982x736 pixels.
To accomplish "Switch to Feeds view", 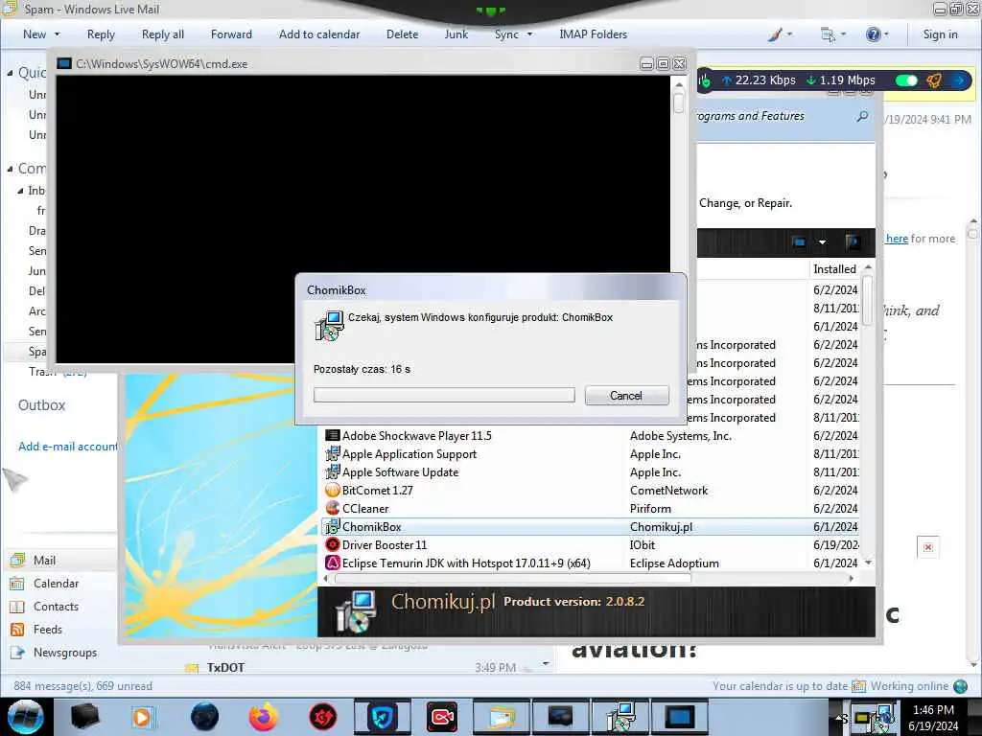I will (48, 630).
